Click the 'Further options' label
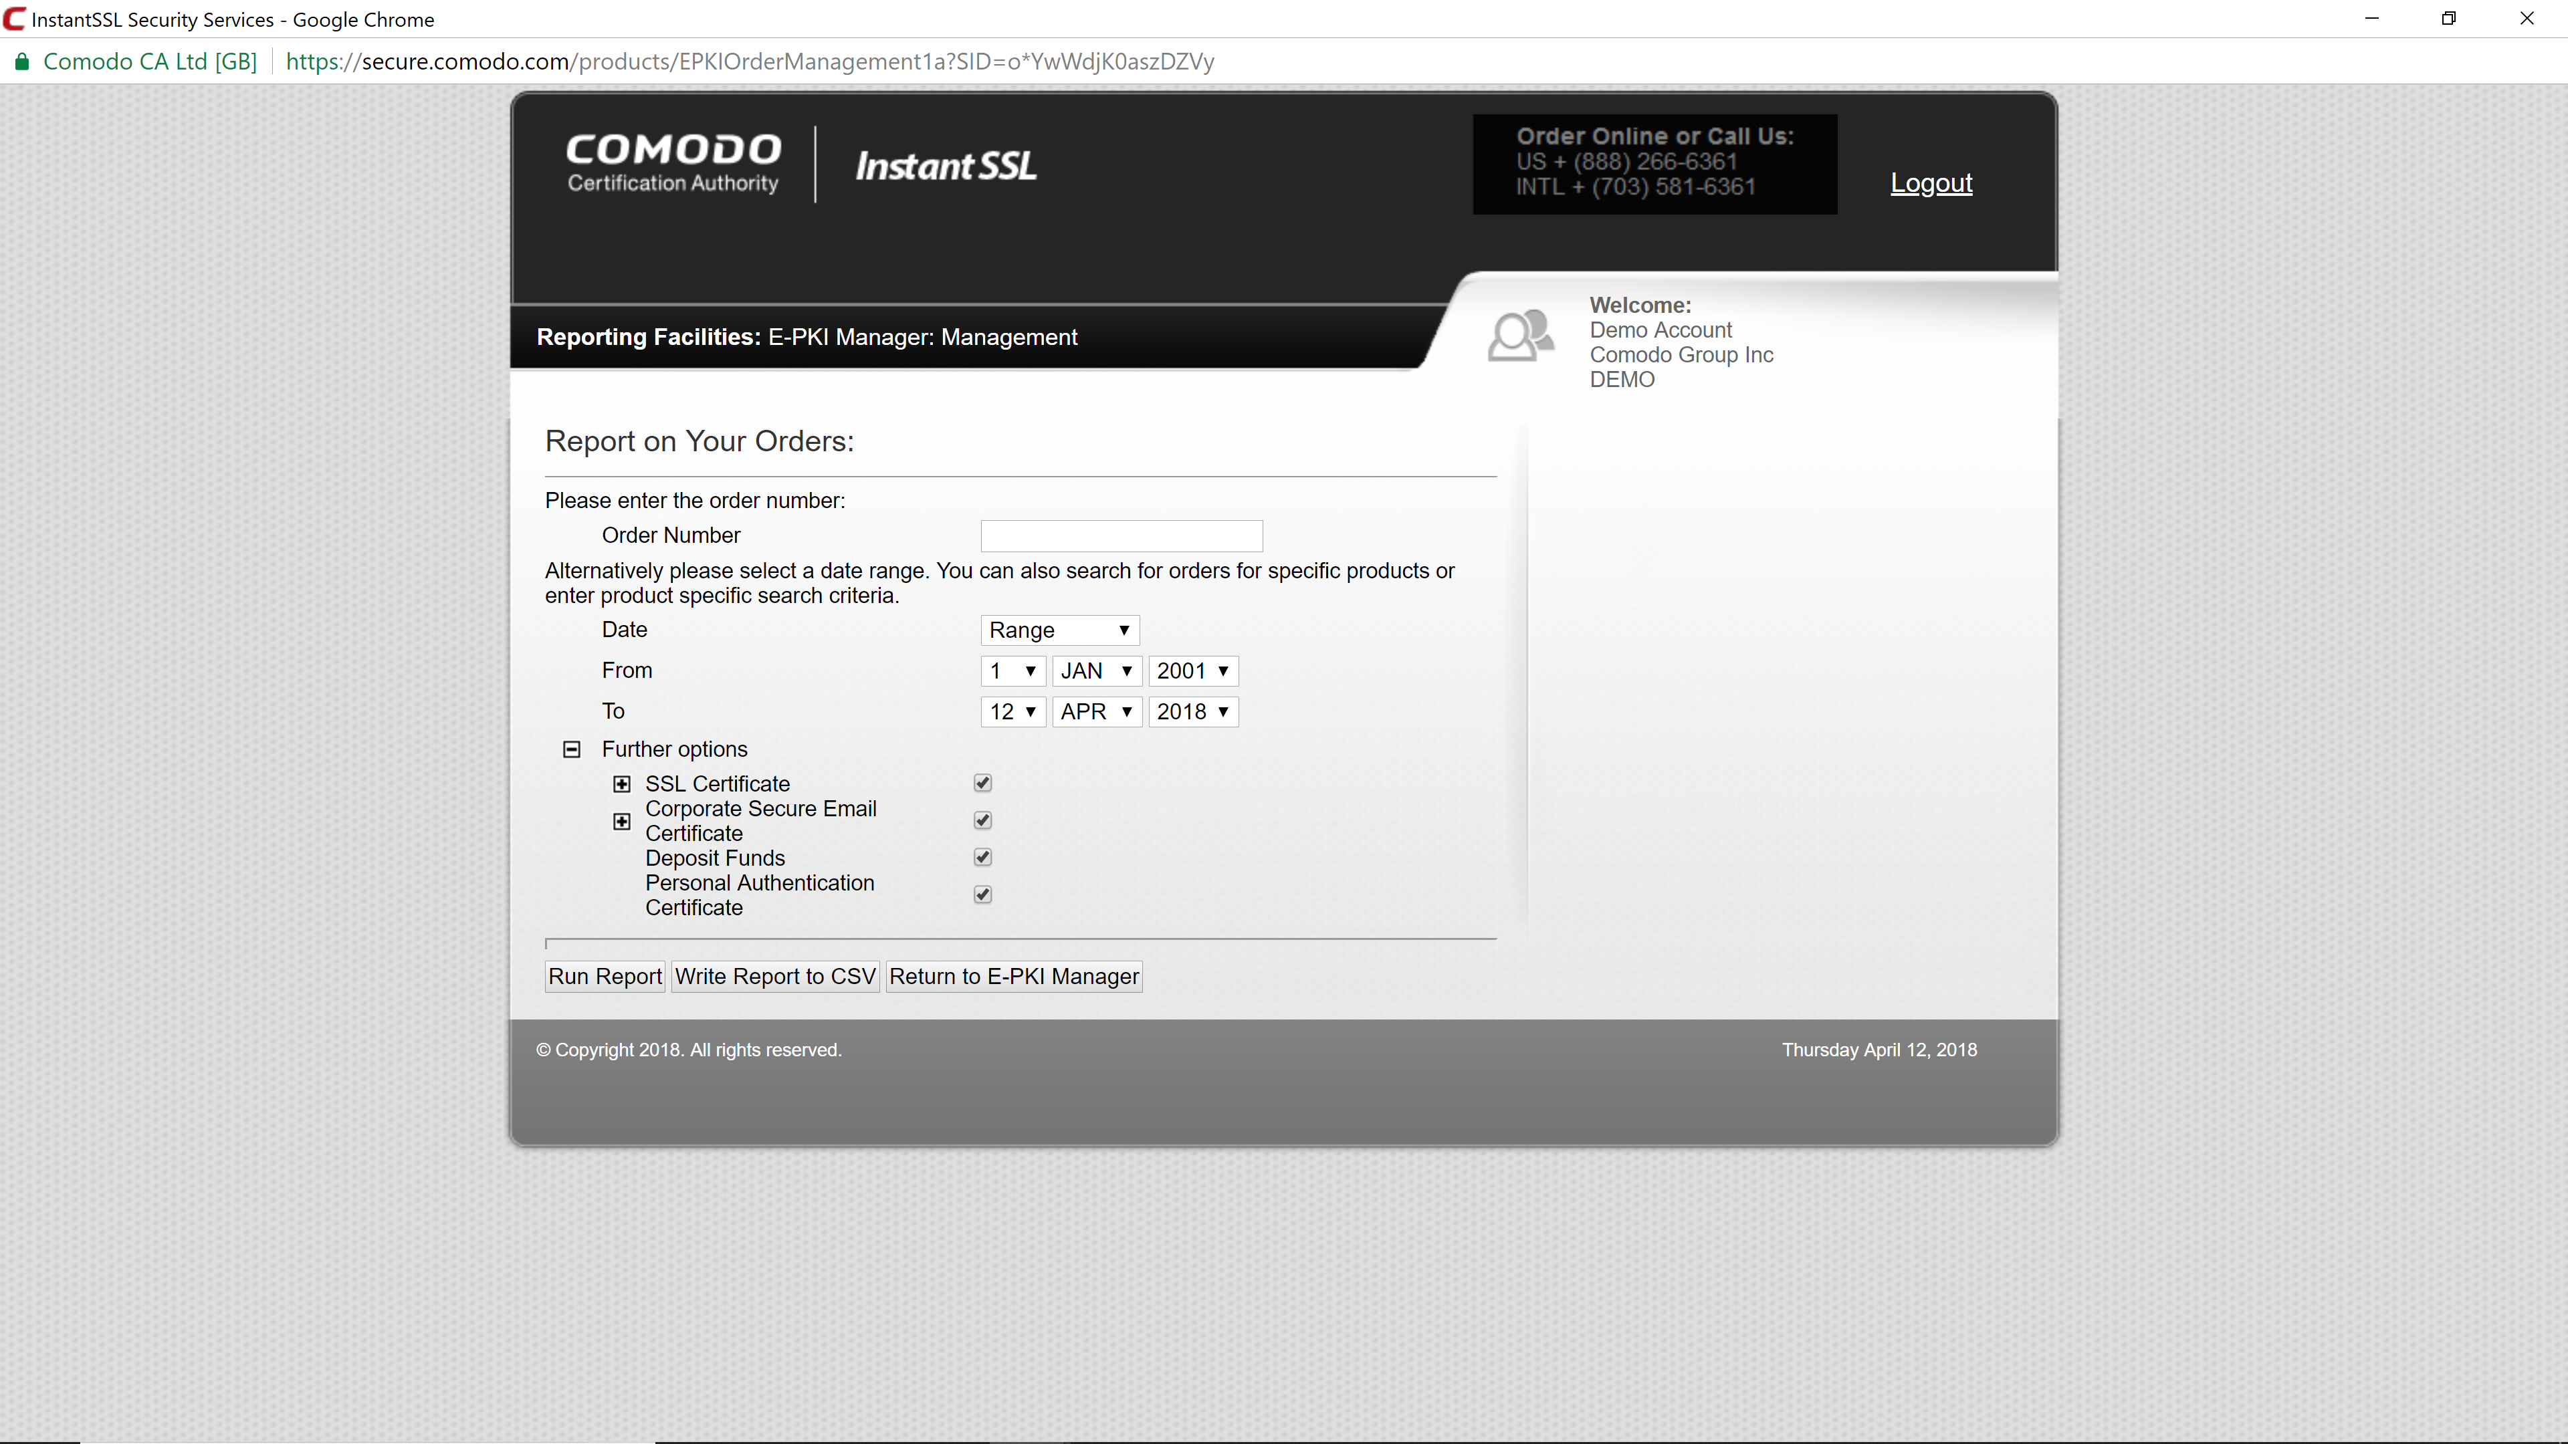2568x1444 pixels. pos(674,749)
